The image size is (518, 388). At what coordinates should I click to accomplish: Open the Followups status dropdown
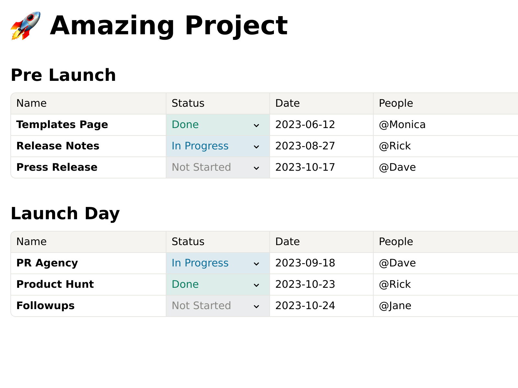[218, 306]
